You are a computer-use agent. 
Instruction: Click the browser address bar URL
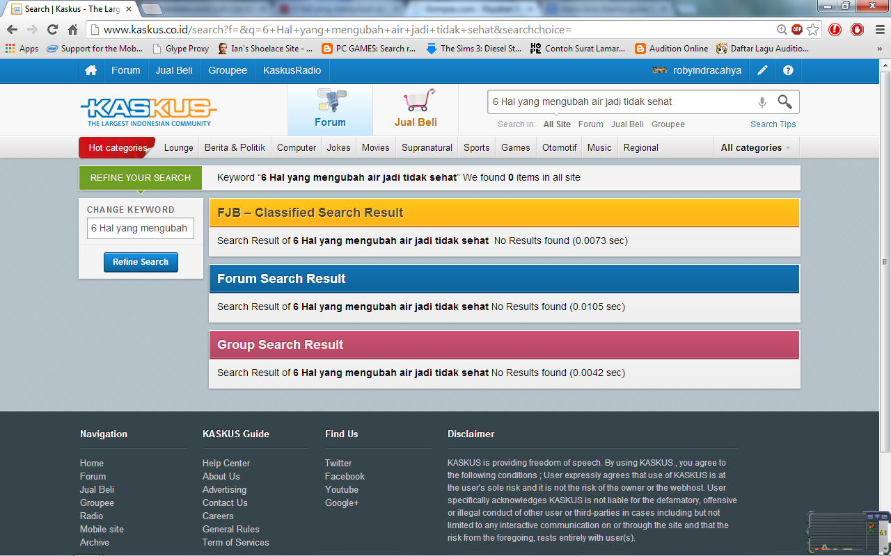[x=338, y=30]
